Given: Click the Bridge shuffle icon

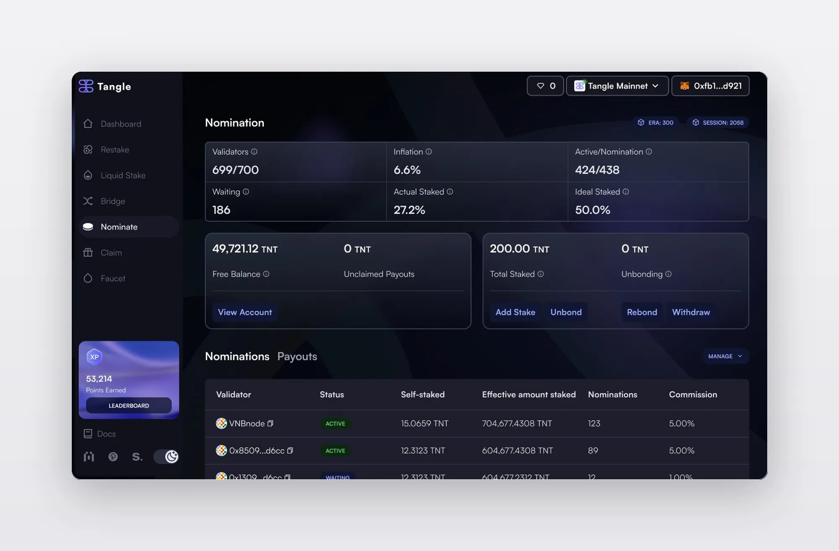Looking at the screenshot, I should [x=88, y=201].
